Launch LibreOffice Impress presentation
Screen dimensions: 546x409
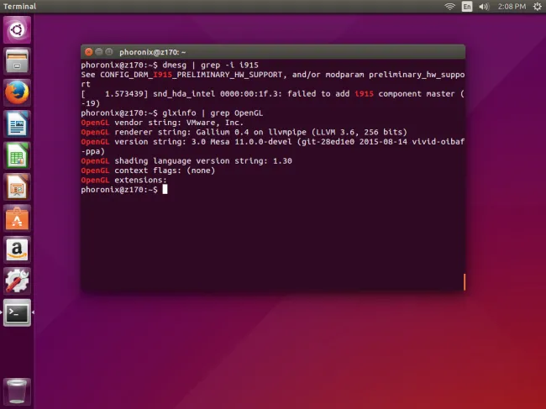coord(17,187)
